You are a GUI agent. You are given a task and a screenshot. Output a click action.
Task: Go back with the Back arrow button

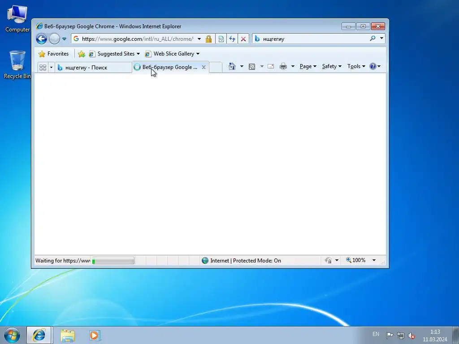pos(41,39)
